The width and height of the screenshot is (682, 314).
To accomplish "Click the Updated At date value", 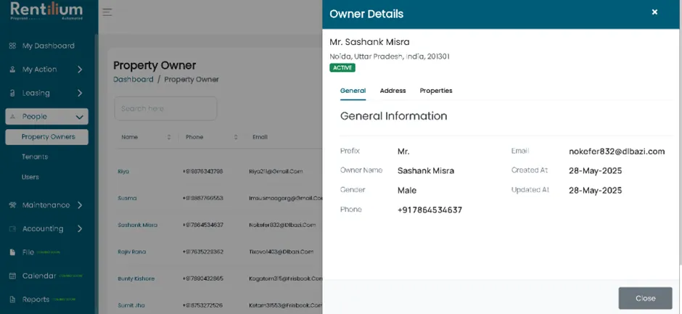I will (x=596, y=191).
